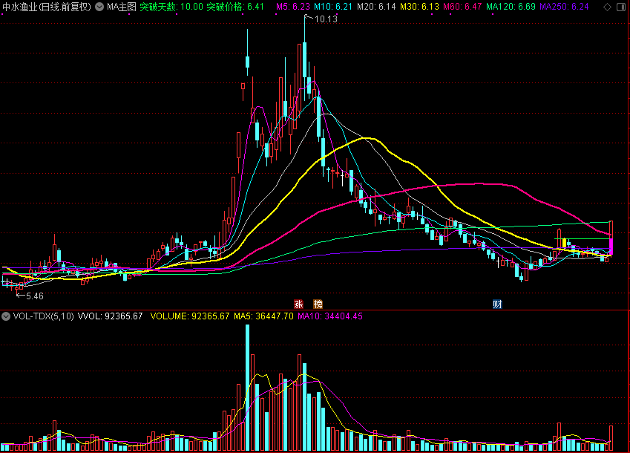
Task: Click the M5: 6.23 moving average label
Action: [293, 7]
